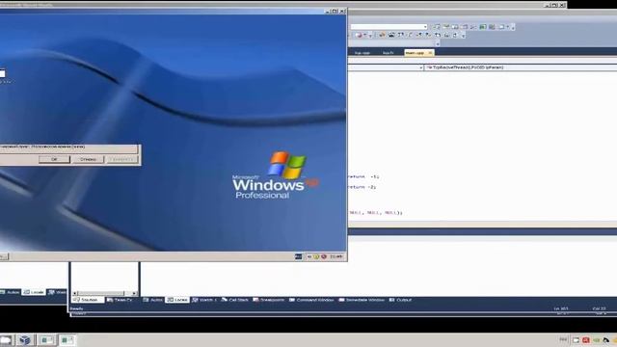Expand the scope dropdown left of function list
Image resolution: width=617 pixels, height=347 pixels.
click(420, 67)
